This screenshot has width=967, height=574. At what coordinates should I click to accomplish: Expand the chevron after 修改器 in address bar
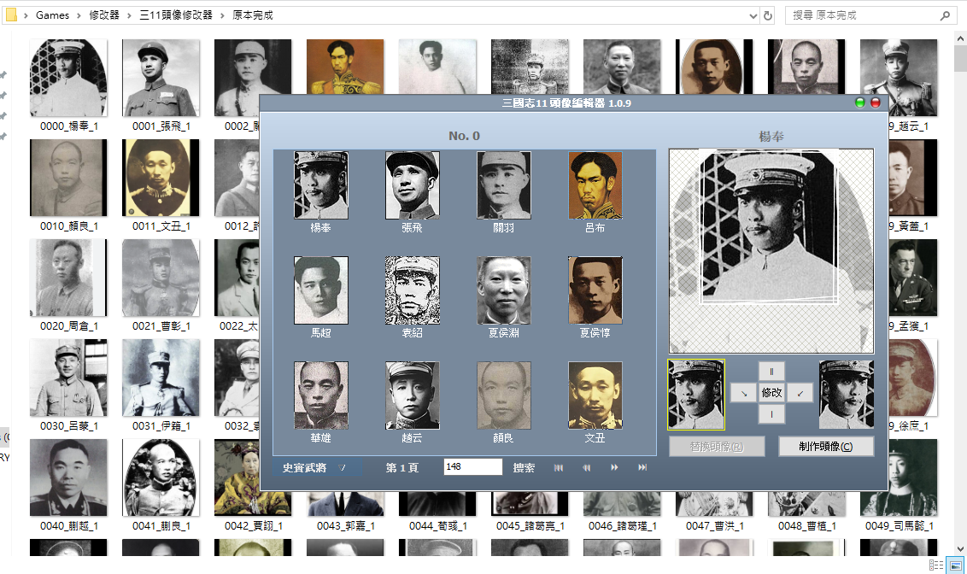[x=130, y=15]
